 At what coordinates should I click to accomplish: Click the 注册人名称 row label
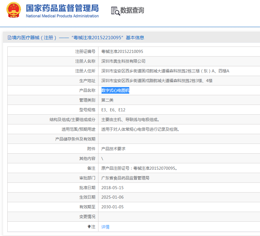click(85, 61)
